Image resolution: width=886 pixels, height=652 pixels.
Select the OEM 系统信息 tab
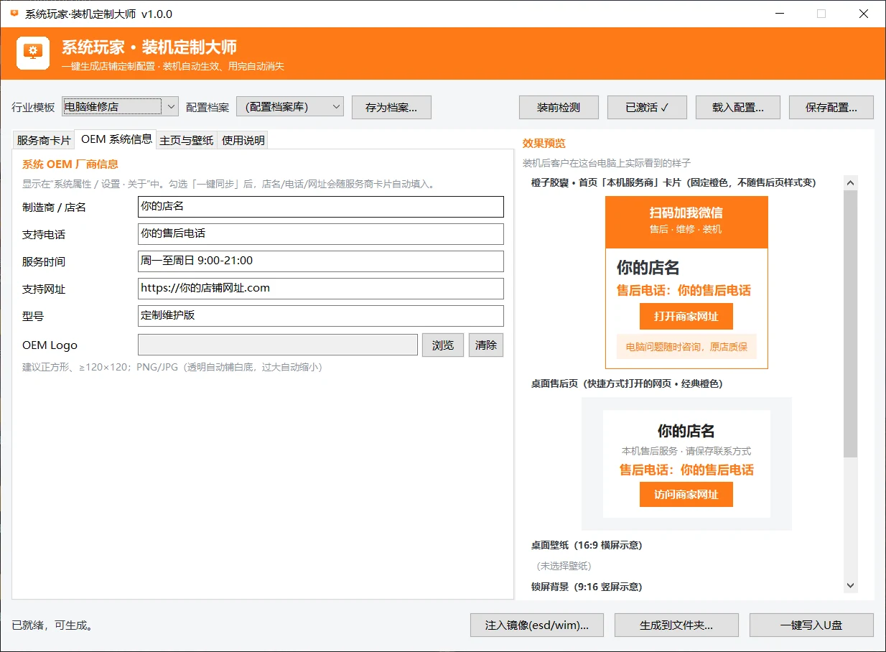click(116, 139)
